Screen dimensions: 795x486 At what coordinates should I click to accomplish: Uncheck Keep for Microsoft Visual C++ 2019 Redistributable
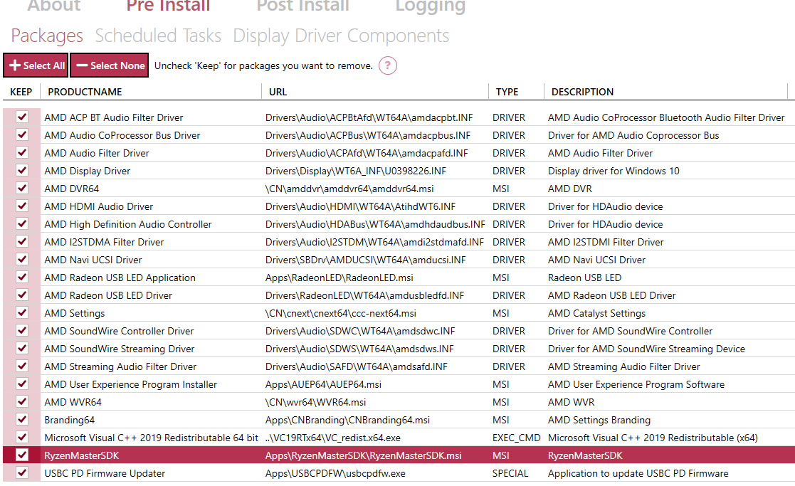coord(22,438)
